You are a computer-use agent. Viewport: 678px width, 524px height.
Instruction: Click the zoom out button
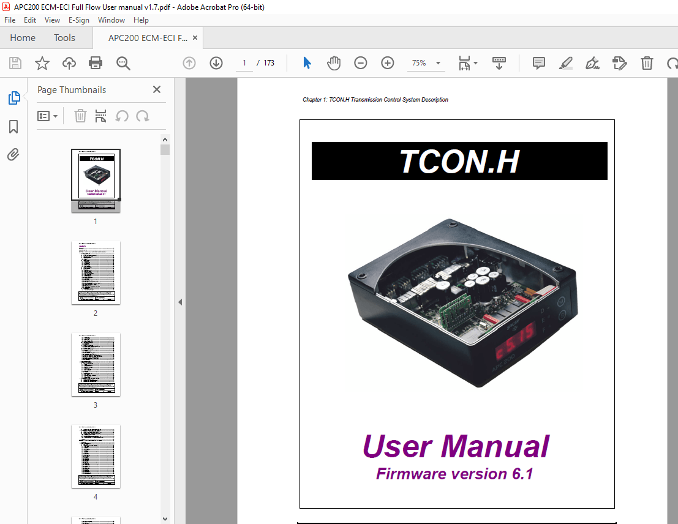pyautogui.click(x=360, y=63)
